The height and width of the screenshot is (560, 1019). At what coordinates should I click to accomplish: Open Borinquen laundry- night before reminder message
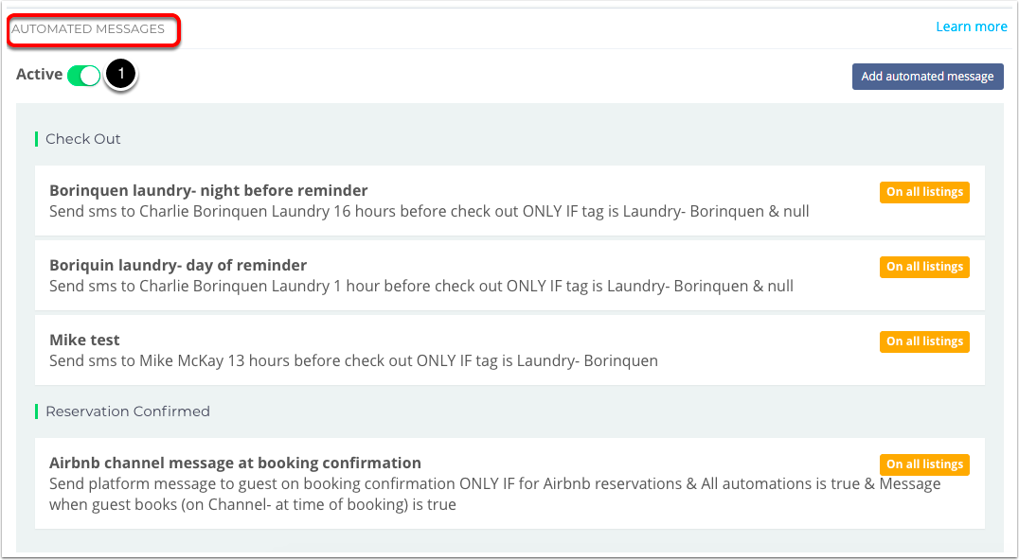pos(509,201)
